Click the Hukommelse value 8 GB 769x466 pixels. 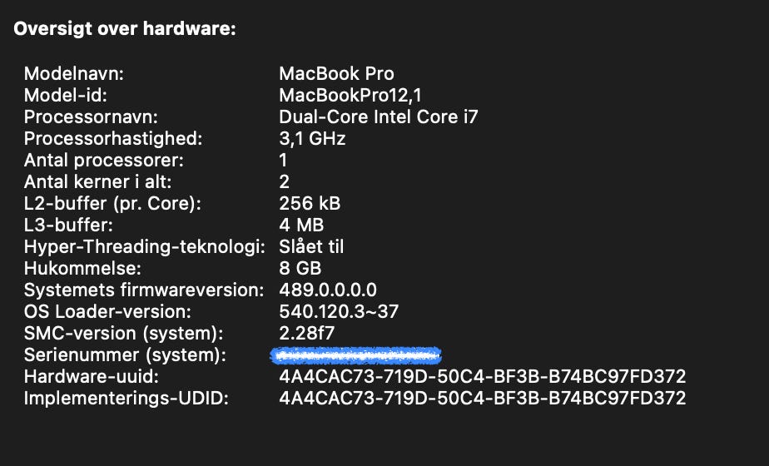300,268
